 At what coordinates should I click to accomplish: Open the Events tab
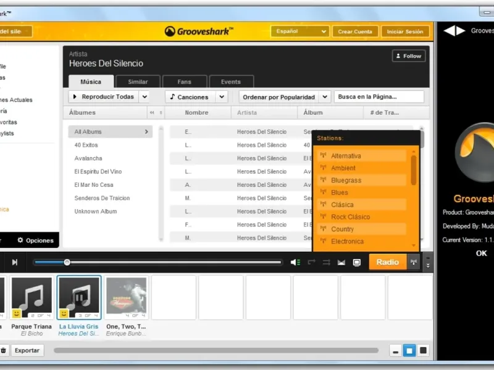click(x=231, y=81)
